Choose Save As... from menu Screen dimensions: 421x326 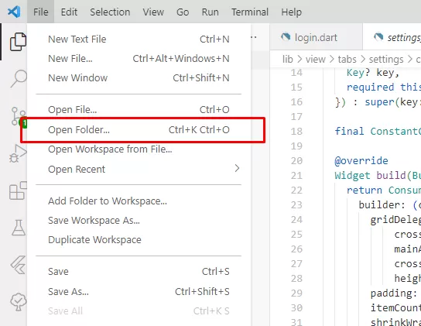[139, 292]
